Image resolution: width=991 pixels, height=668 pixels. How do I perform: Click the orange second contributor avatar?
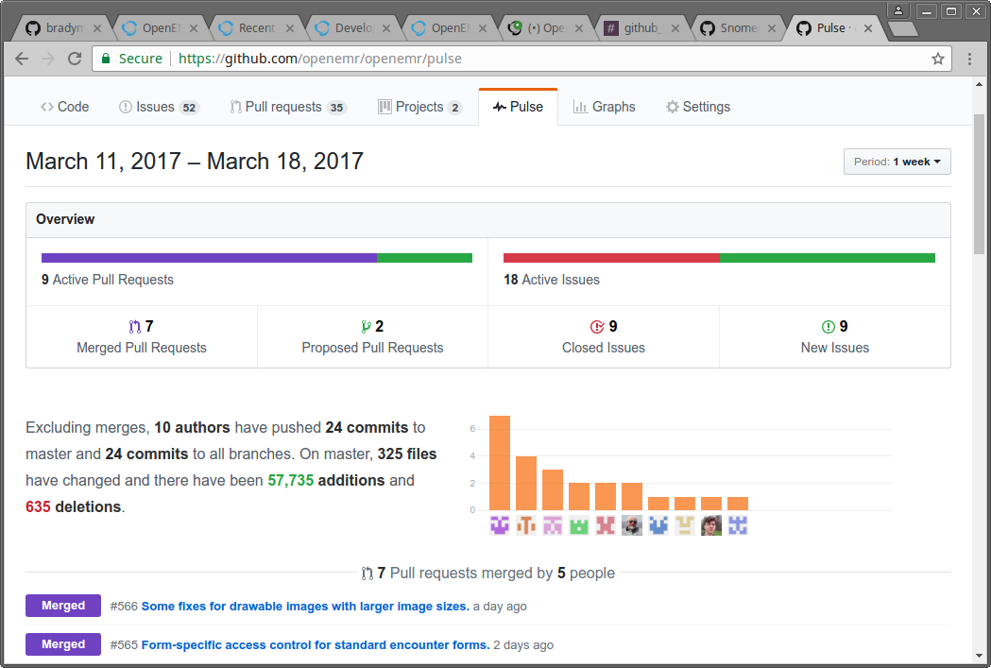pyautogui.click(x=526, y=525)
